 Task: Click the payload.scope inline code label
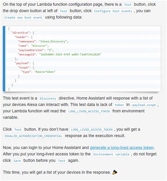[x=144, y=105]
